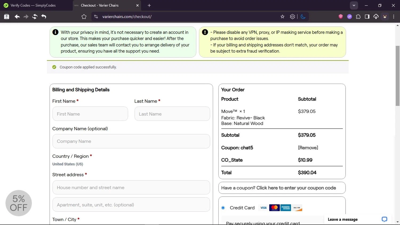Bookmark this page with star icon

(282, 16)
